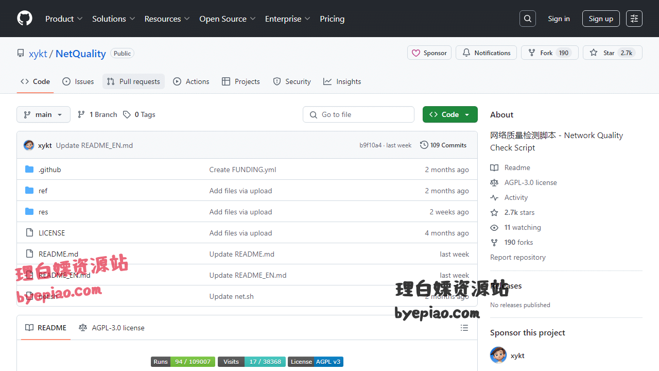Image resolution: width=659 pixels, height=371 pixels.
Task: Switch to the Code tab
Action: point(36,81)
